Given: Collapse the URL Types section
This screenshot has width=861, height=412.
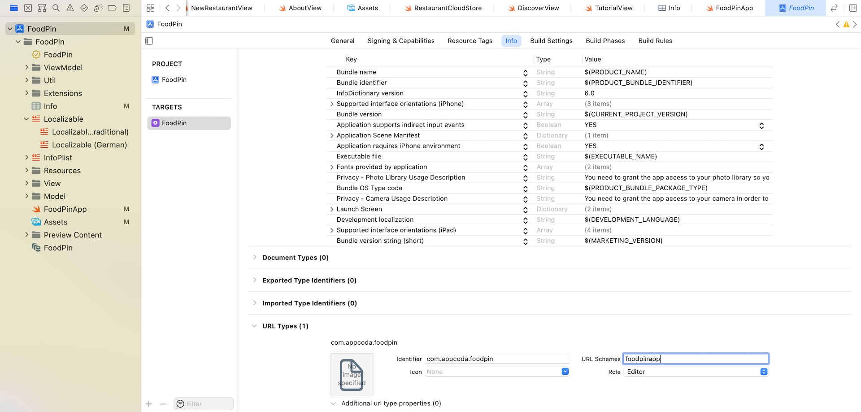Looking at the screenshot, I should pyautogui.click(x=255, y=326).
